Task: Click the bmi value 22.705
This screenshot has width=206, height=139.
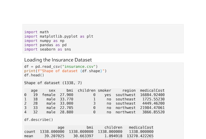Action: point(66,108)
